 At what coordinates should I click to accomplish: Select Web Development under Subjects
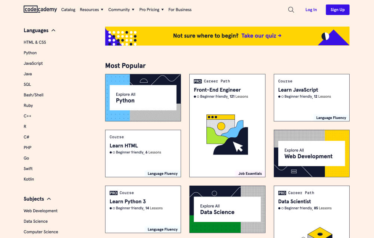pos(40,211)
